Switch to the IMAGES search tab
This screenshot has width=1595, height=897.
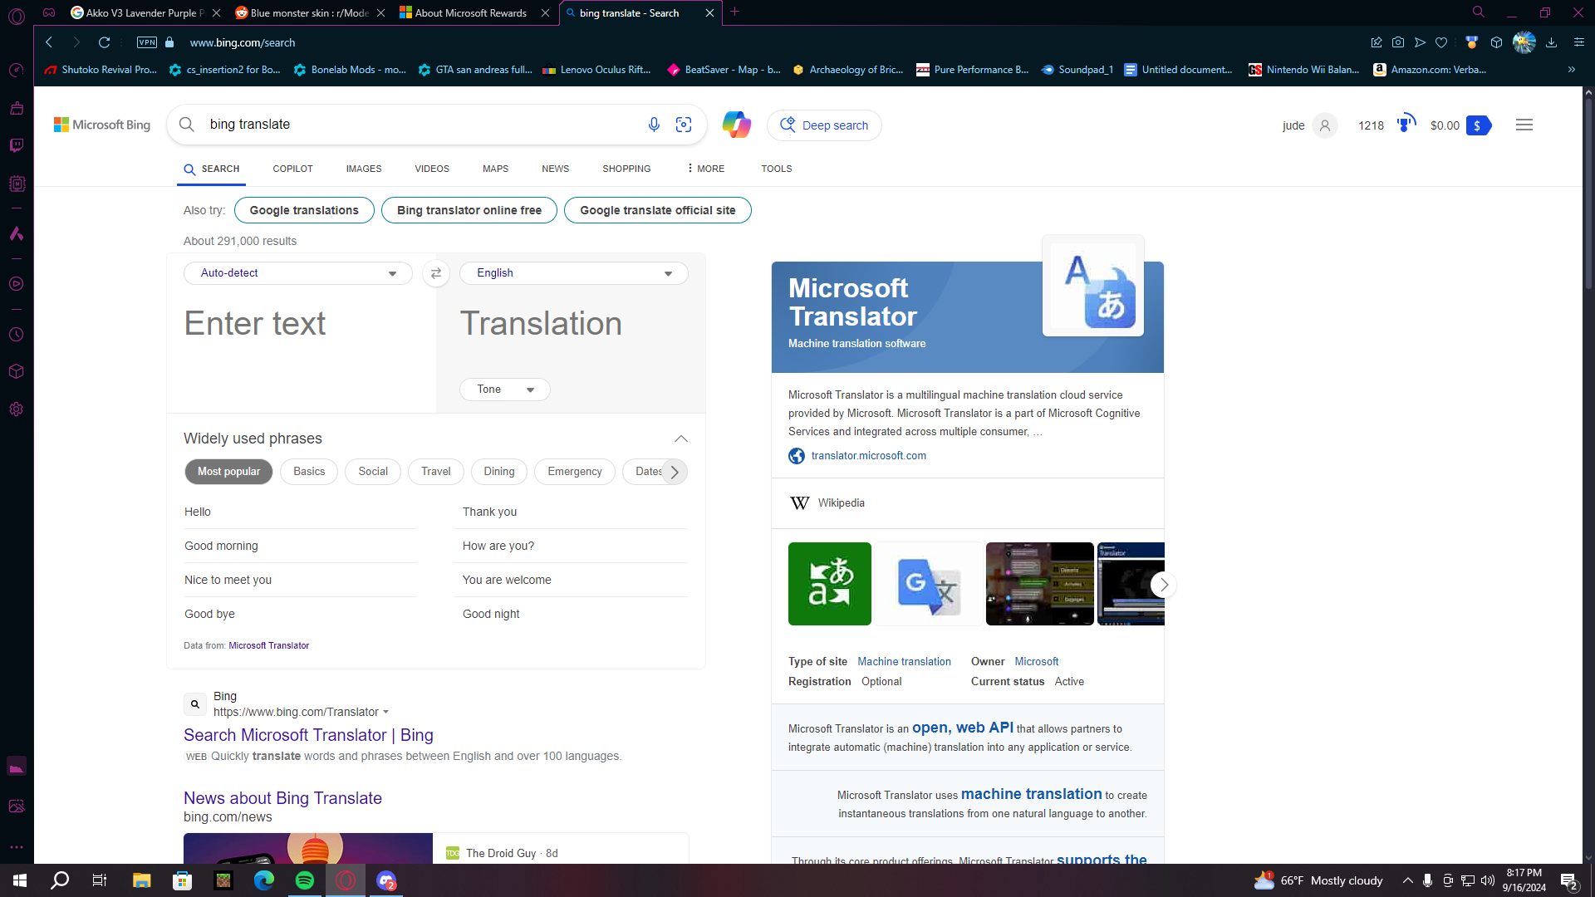(x=364, y=169)
